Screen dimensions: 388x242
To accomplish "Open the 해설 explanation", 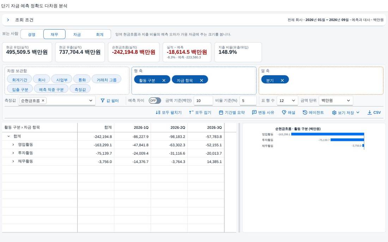I will pyautogui.click(x=289, y=113).
